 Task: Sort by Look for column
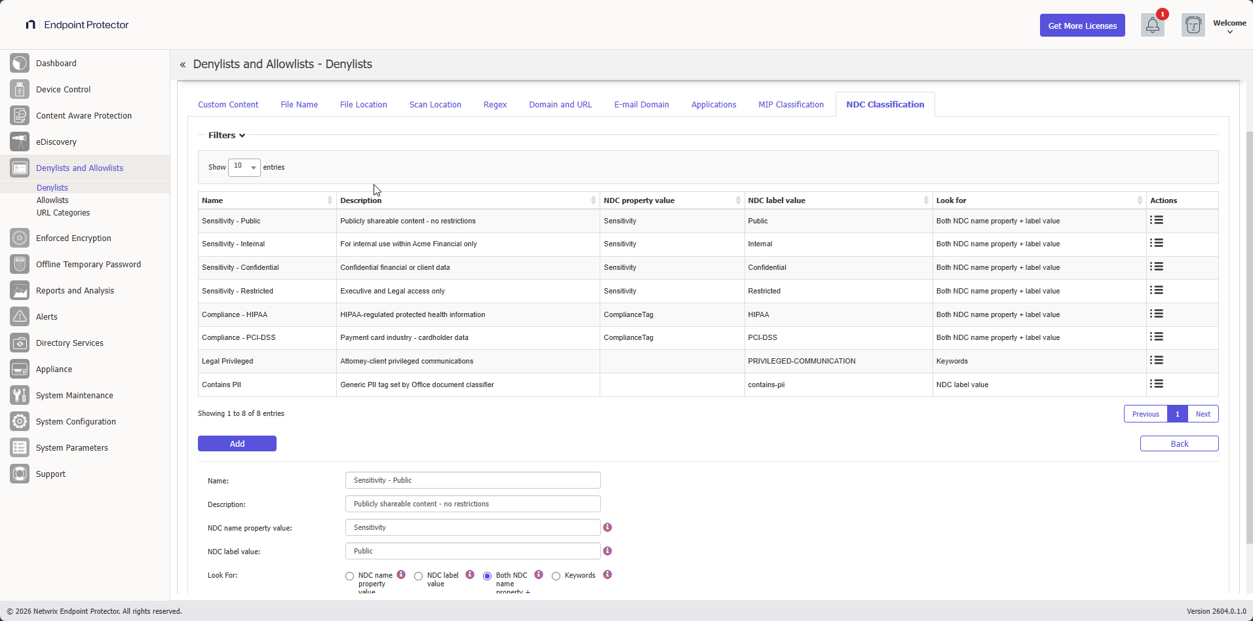(1039, 200)
